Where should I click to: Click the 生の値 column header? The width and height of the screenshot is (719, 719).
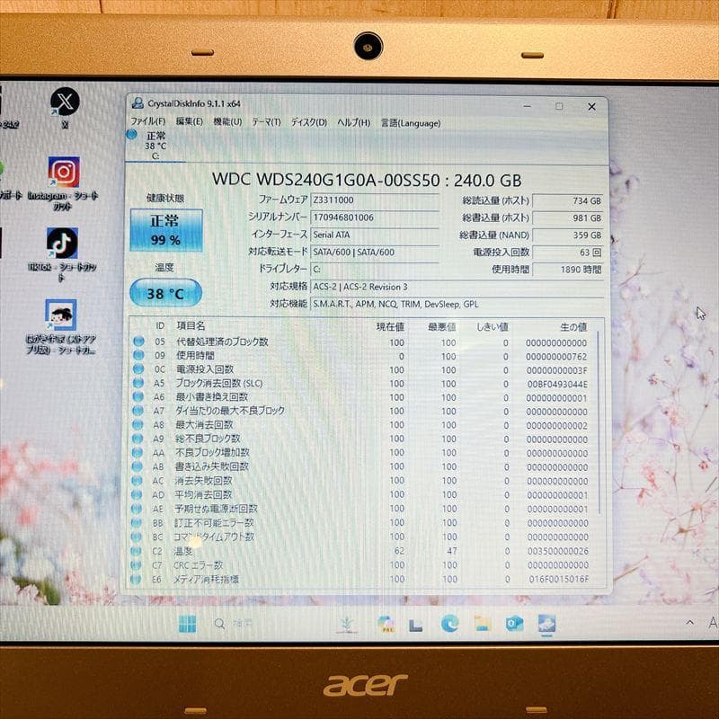tap(573, 327)
